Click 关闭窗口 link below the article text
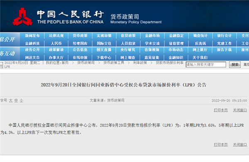 240,145
